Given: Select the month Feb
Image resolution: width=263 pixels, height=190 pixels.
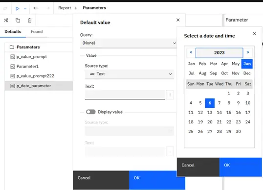Looking at the screenshot, I should (202, 64).
